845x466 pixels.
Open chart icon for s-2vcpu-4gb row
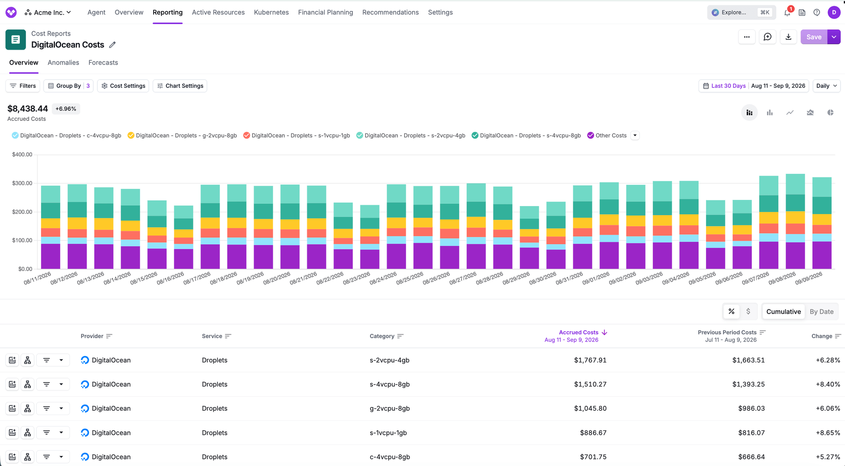pos(12,360)
